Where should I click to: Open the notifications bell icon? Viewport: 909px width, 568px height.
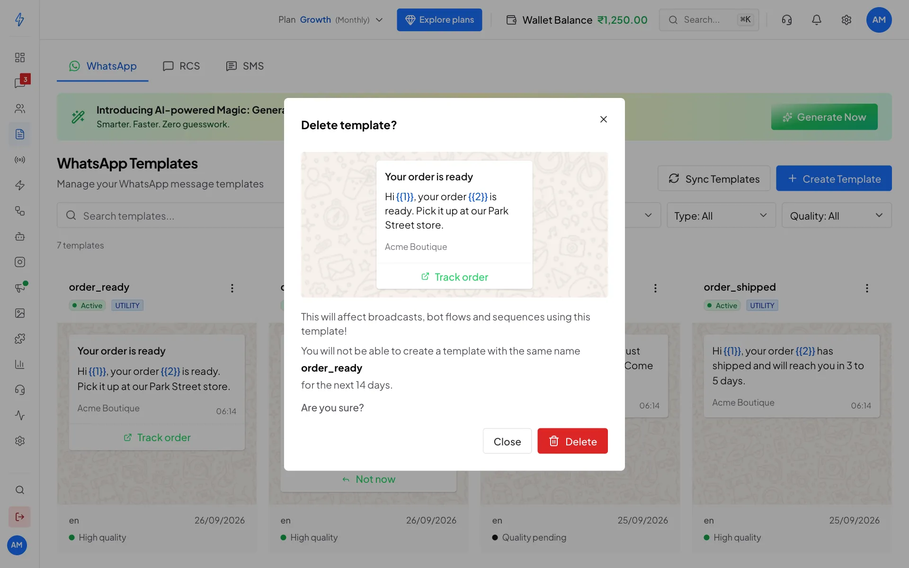point(817,19)
